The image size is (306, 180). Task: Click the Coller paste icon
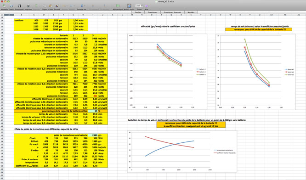click(x=51, y=6)
